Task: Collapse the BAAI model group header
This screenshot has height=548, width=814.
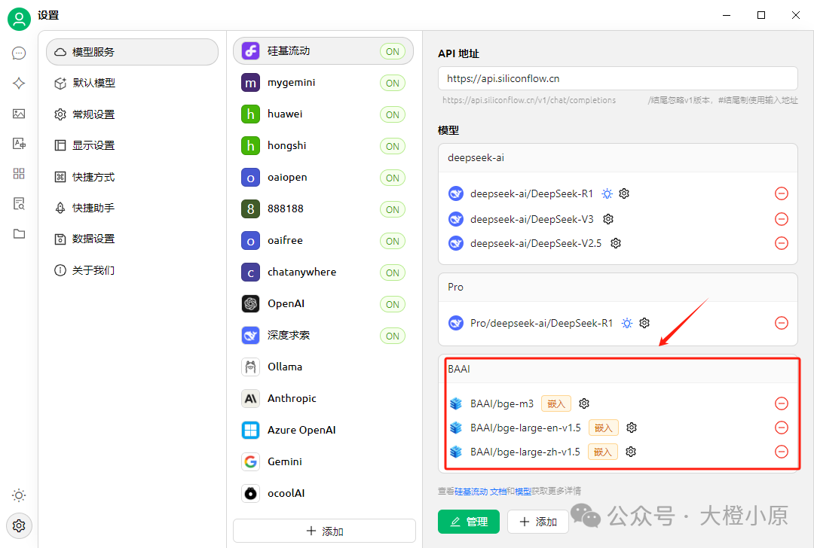Action: click(618, 369)
